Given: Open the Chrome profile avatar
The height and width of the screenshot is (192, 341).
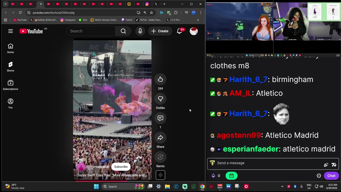Looking at the screenshot, I should [194, 13].
